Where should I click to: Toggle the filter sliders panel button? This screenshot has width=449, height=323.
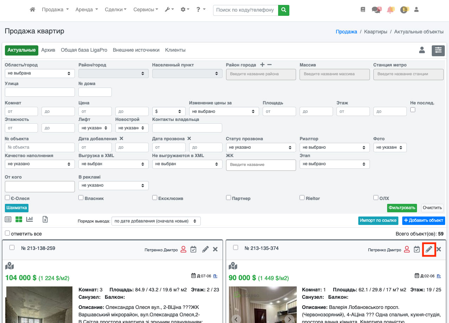click(x=438, y=50)
